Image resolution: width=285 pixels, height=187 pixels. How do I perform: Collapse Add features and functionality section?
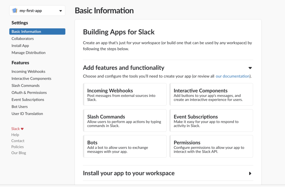pos(250,68)
